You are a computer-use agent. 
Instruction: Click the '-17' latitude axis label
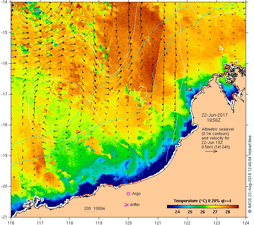click(4, 94)
